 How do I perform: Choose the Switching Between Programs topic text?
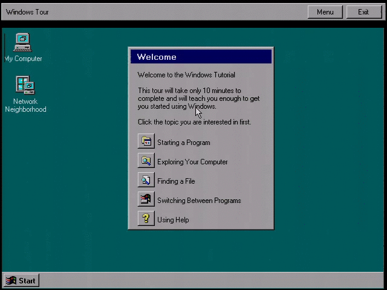click(x=199, y=201)
